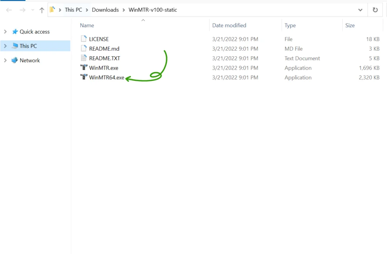The height and width of the screenshot is (254, 387).
Task: Click File type cell of LICENSE
Action: coord(288,39)
